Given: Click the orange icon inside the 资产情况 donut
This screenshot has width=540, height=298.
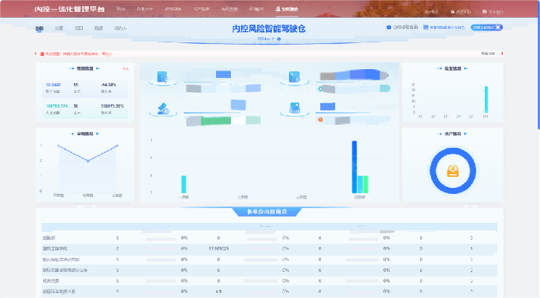Looking at the screenshot, I should [452, 171].
